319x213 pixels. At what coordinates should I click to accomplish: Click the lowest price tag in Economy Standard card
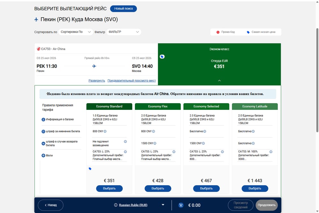point(90,169)
